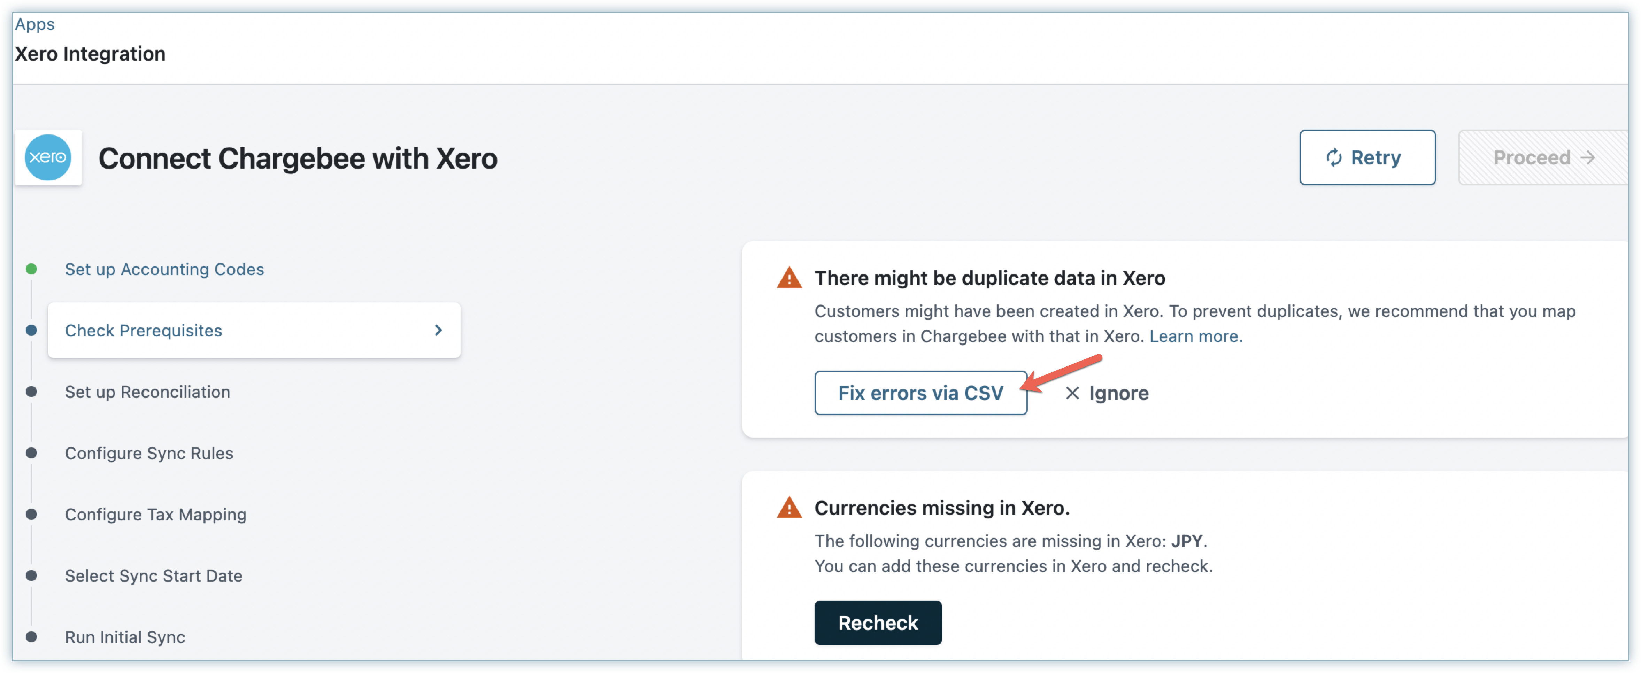Click the Proceed arrow icon
The width and height of the screenshot is (1641, 673).
(x=1587, y=157)
